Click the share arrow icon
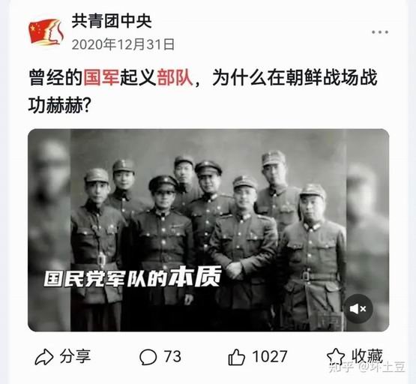 [x=44, y=357]
